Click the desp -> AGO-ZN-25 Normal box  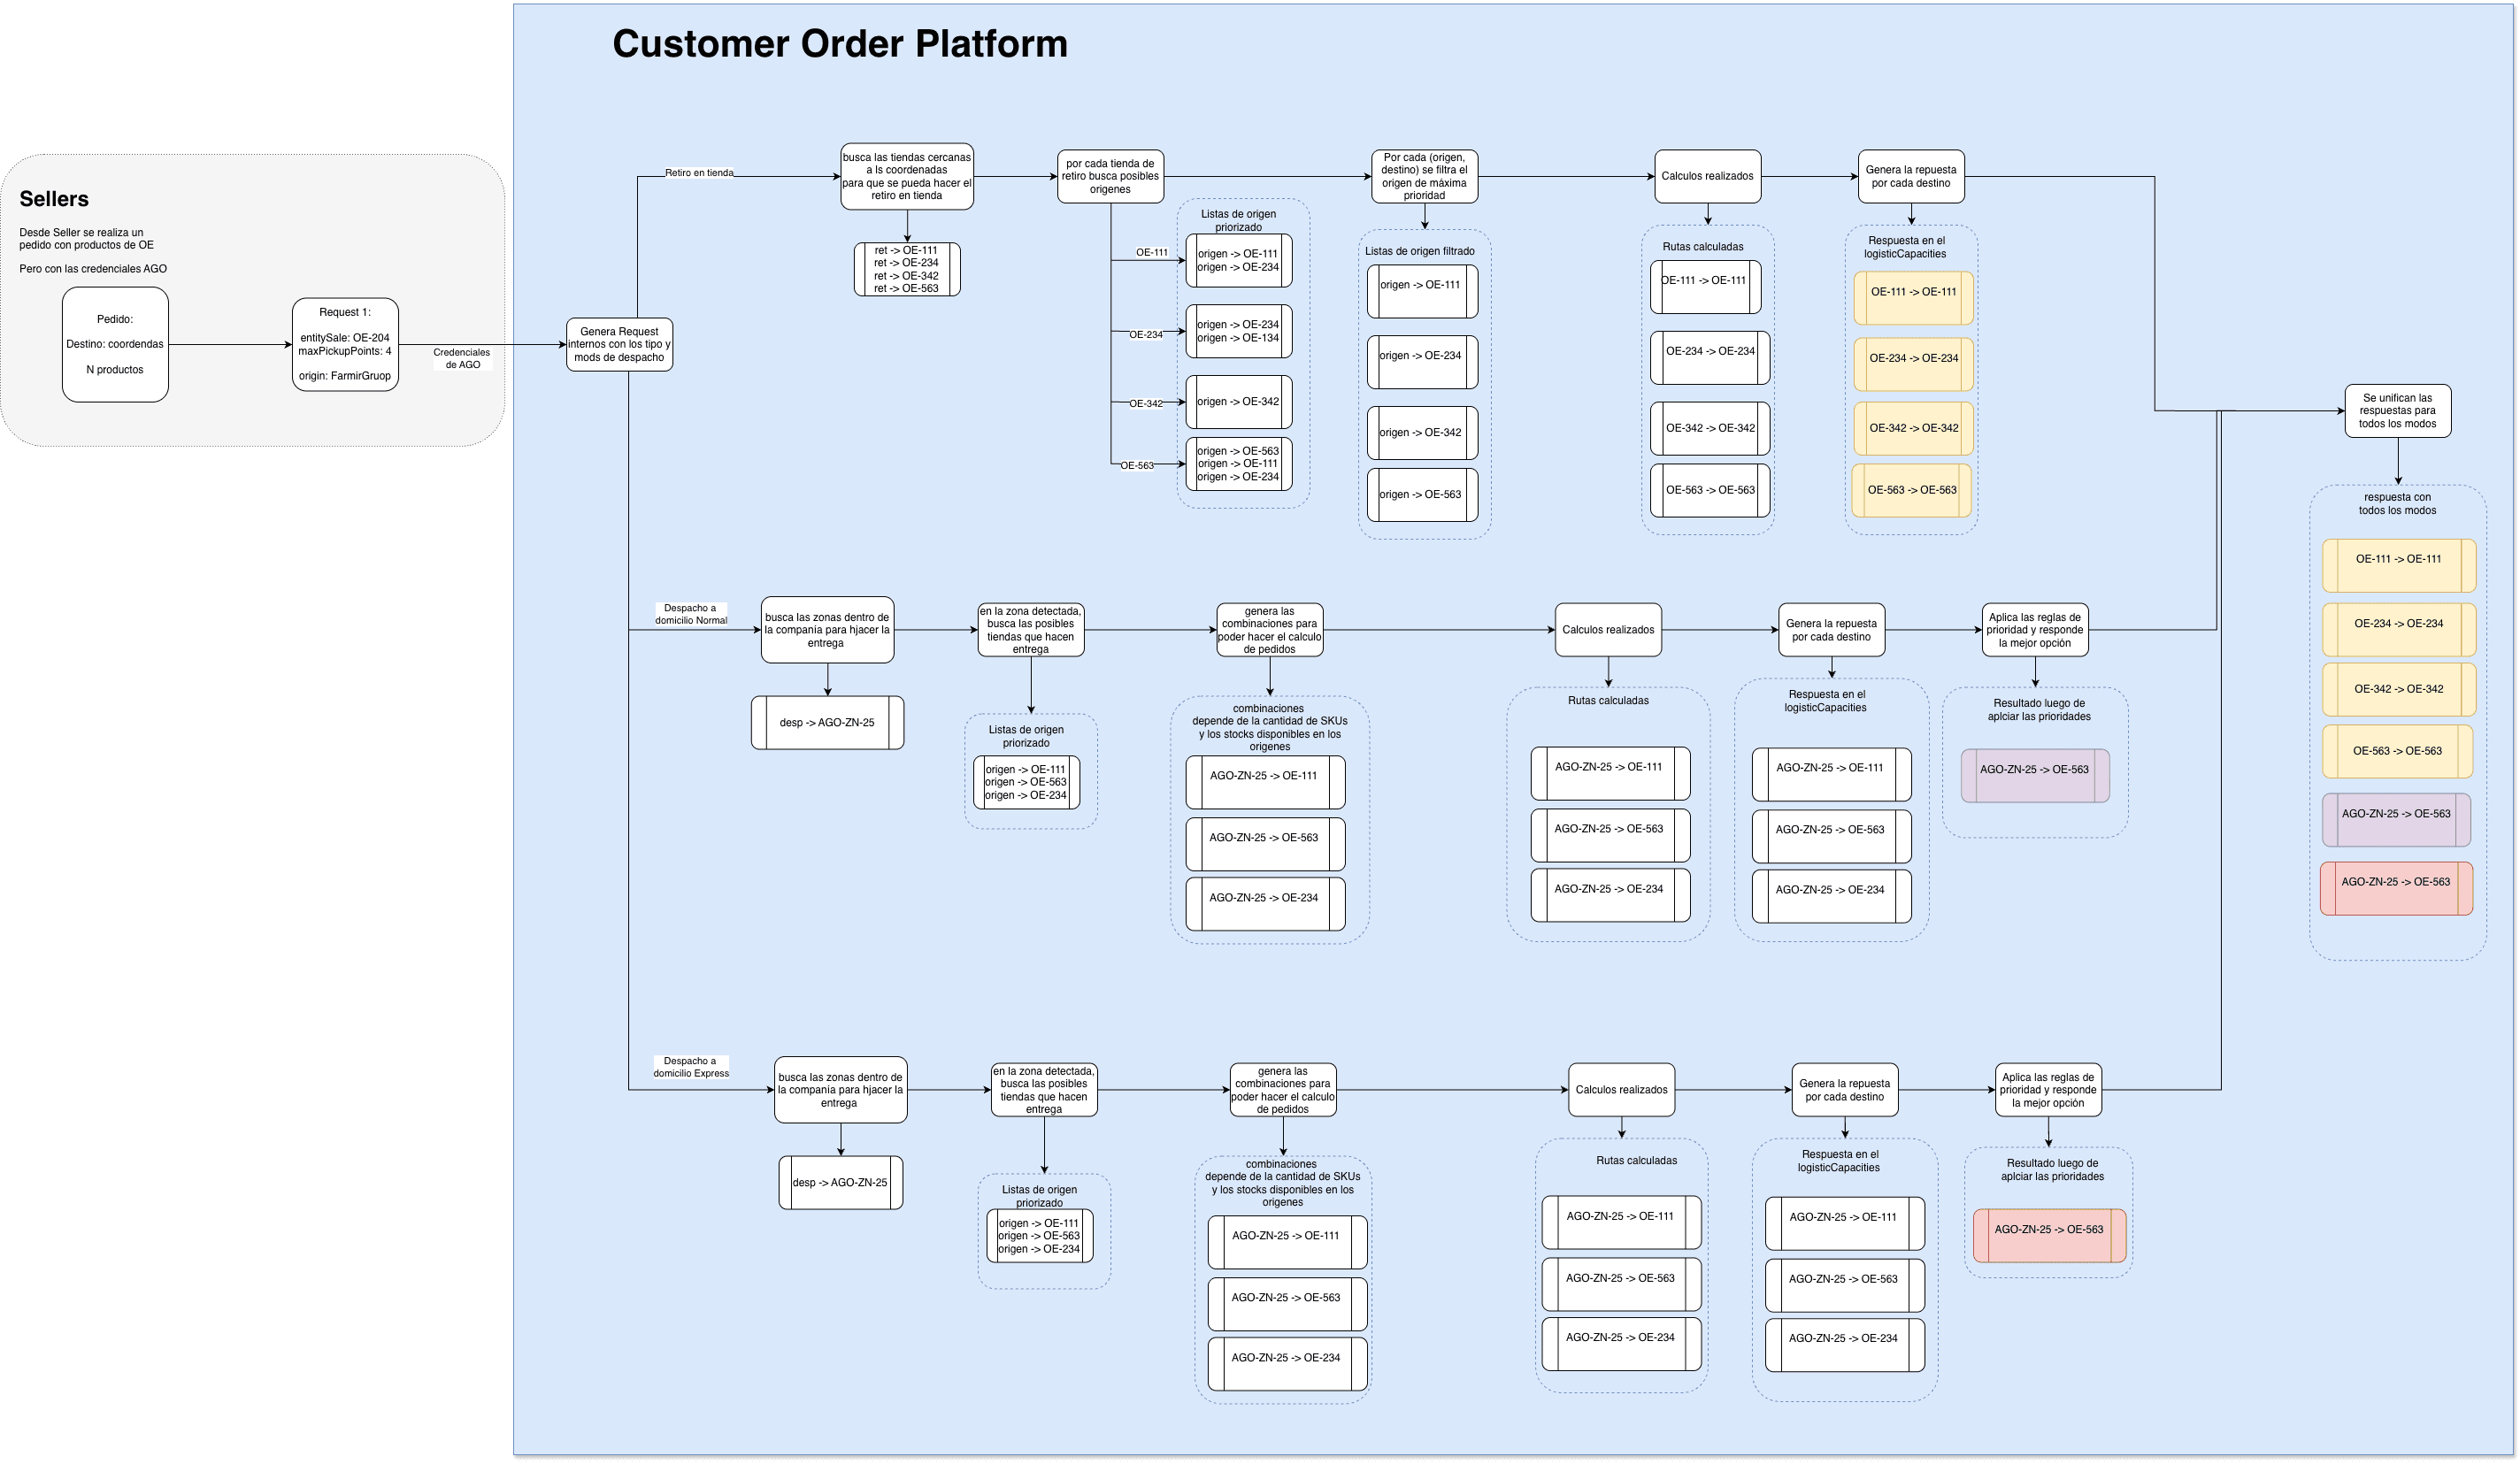(x=827, y=722)
